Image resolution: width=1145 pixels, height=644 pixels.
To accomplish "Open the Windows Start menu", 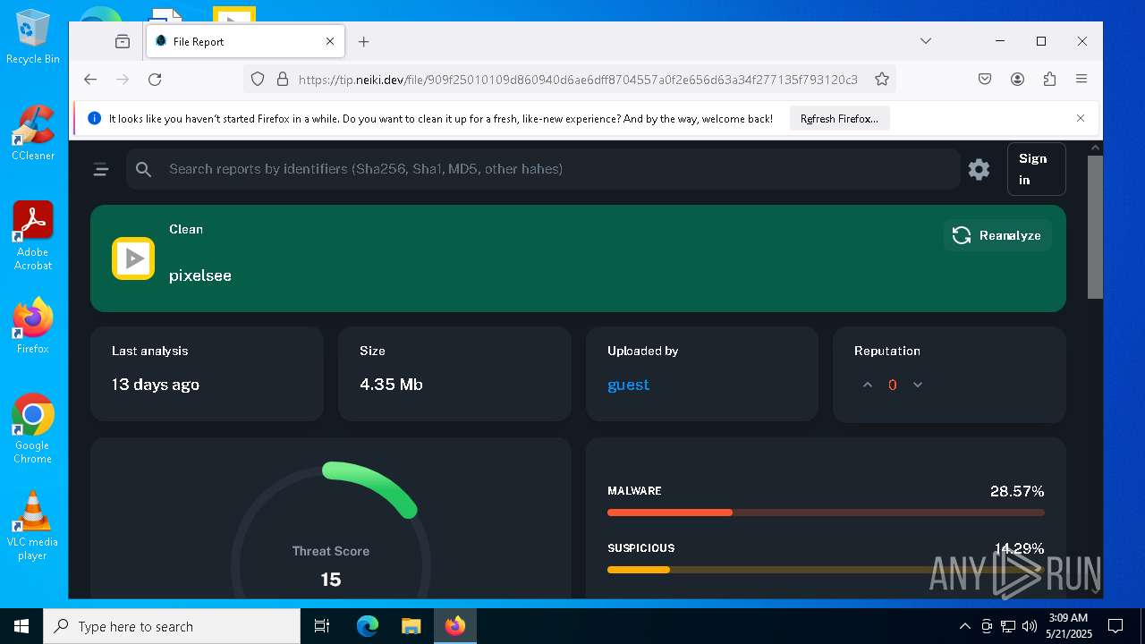I will 21,626.
